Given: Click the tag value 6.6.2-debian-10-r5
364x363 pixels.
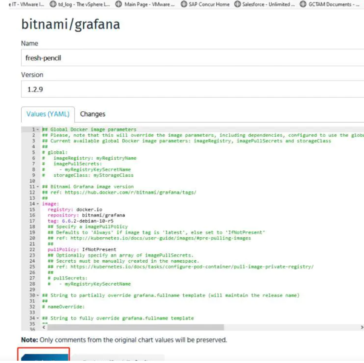Looking at the screenshot, I should 87,221.
